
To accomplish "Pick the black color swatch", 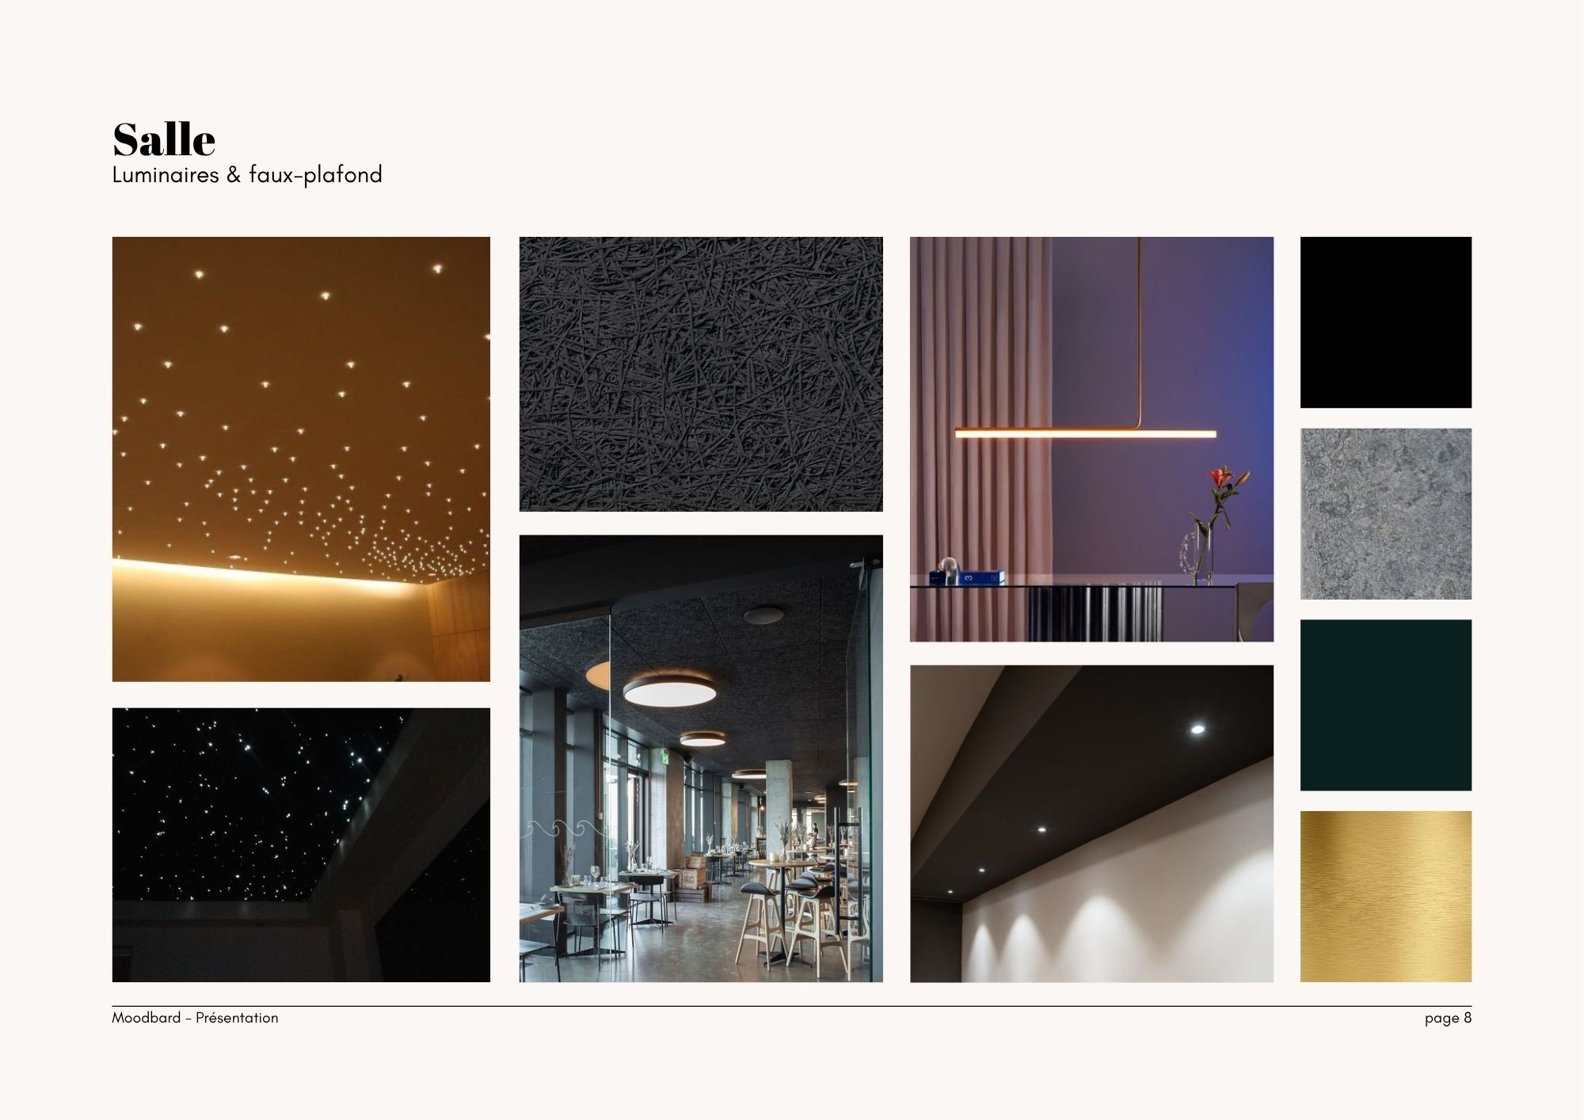I will click(1386, 322).
